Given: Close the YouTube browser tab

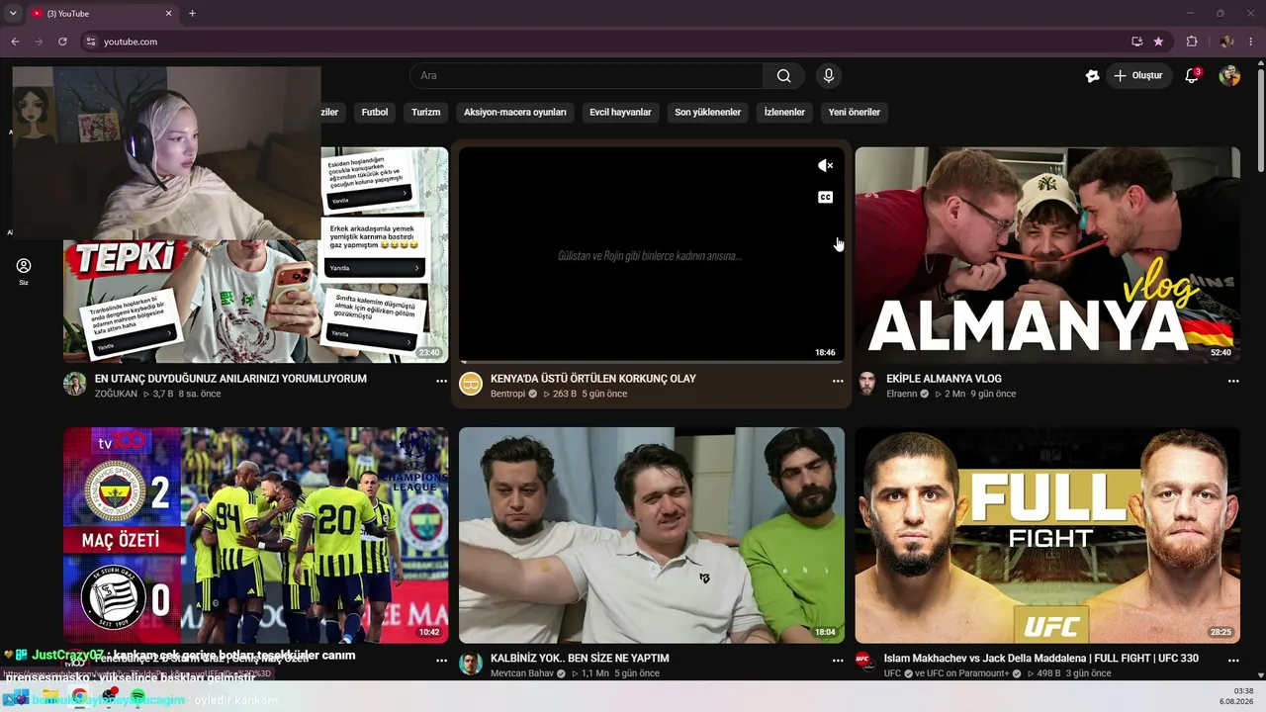Looking at the screenshot, I should 168,13.
